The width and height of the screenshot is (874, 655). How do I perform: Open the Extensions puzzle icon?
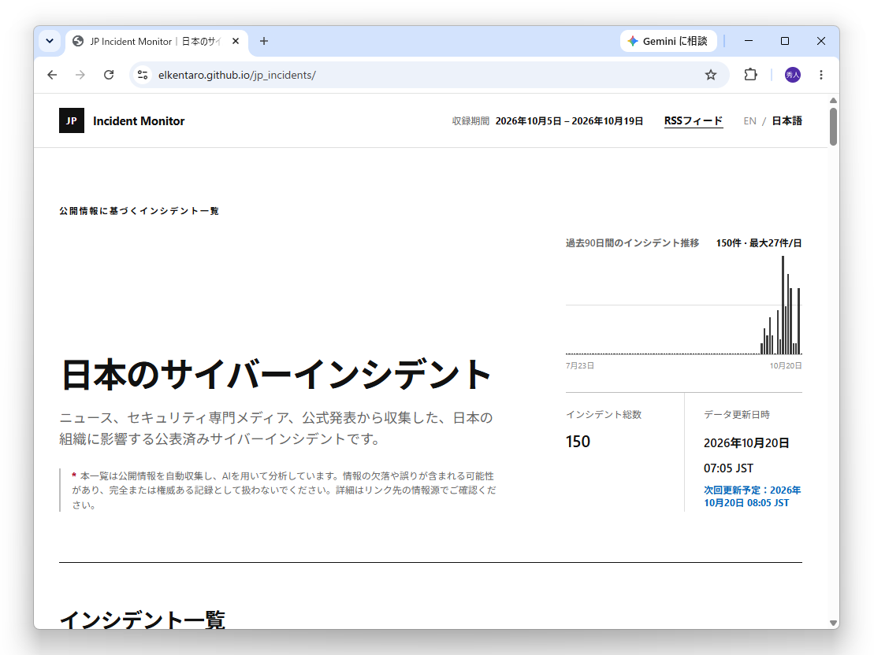pyautogui.click(x=751, y=75)
